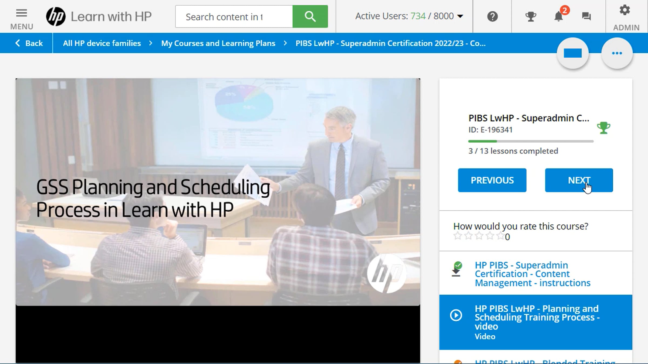The height and width of the screenshot is (364, 648).
Task: Open the three-dots more options button
Action: point(617,53)
